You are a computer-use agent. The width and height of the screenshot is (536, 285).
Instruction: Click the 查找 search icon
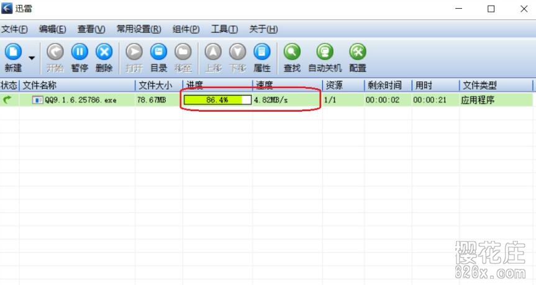[x=292, y=52]
